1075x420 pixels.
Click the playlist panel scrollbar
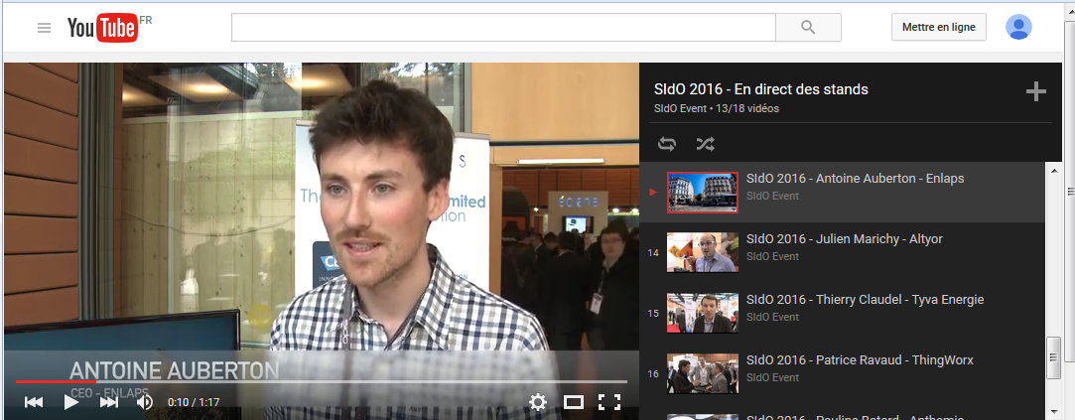1054,358
